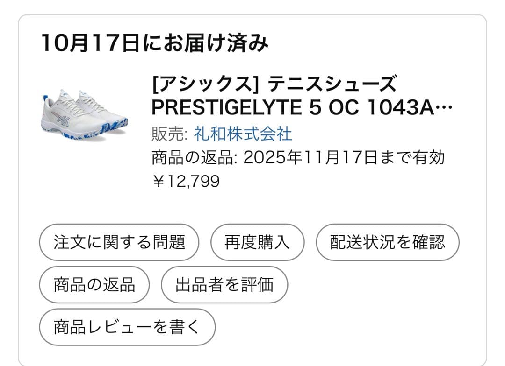Click the 商品レビューを書く pill in the bottom row
The image size is (505, 366).
128,327
